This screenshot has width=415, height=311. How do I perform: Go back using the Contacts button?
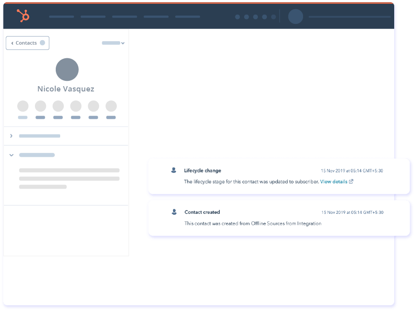[x=27, y=43]
